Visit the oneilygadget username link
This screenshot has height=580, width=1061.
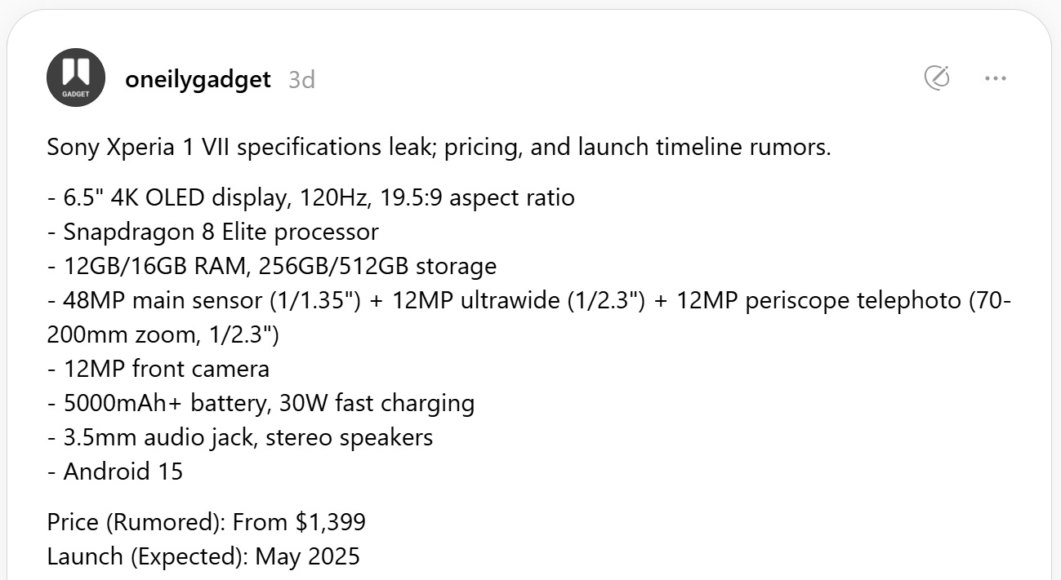pyautogui.click(x=198, y=79)
